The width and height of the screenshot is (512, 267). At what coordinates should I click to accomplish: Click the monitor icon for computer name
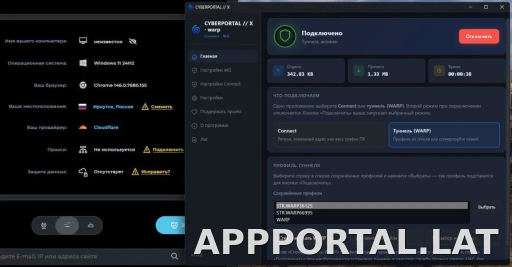pos(83,41)
